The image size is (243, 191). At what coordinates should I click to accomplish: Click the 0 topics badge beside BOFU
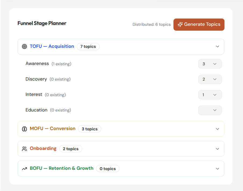click(108, 168)
